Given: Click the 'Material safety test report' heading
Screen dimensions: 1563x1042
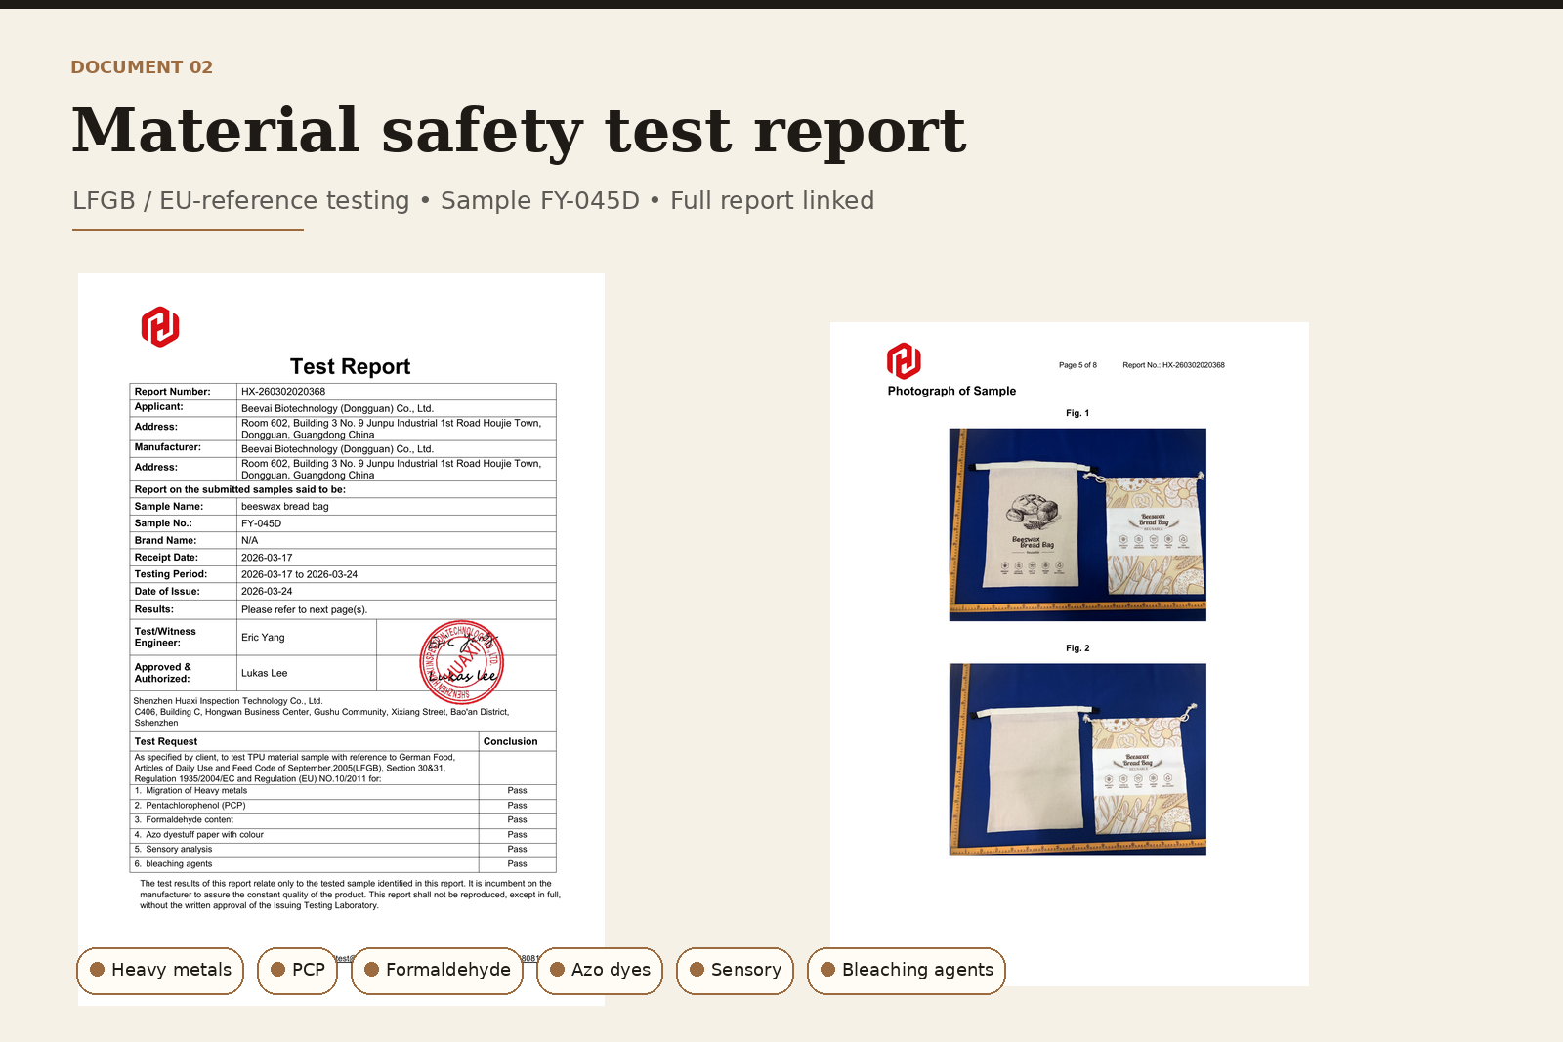Looking at the screenshot, I should click(519, 131).
